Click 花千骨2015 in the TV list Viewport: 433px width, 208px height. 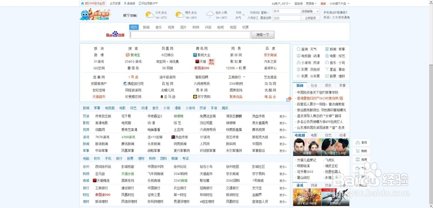pyautogui.click(x=305, y=172)
